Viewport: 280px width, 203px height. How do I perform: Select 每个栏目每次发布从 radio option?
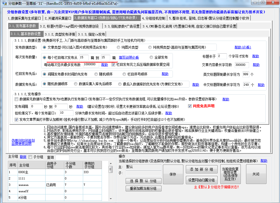(44, 58)
